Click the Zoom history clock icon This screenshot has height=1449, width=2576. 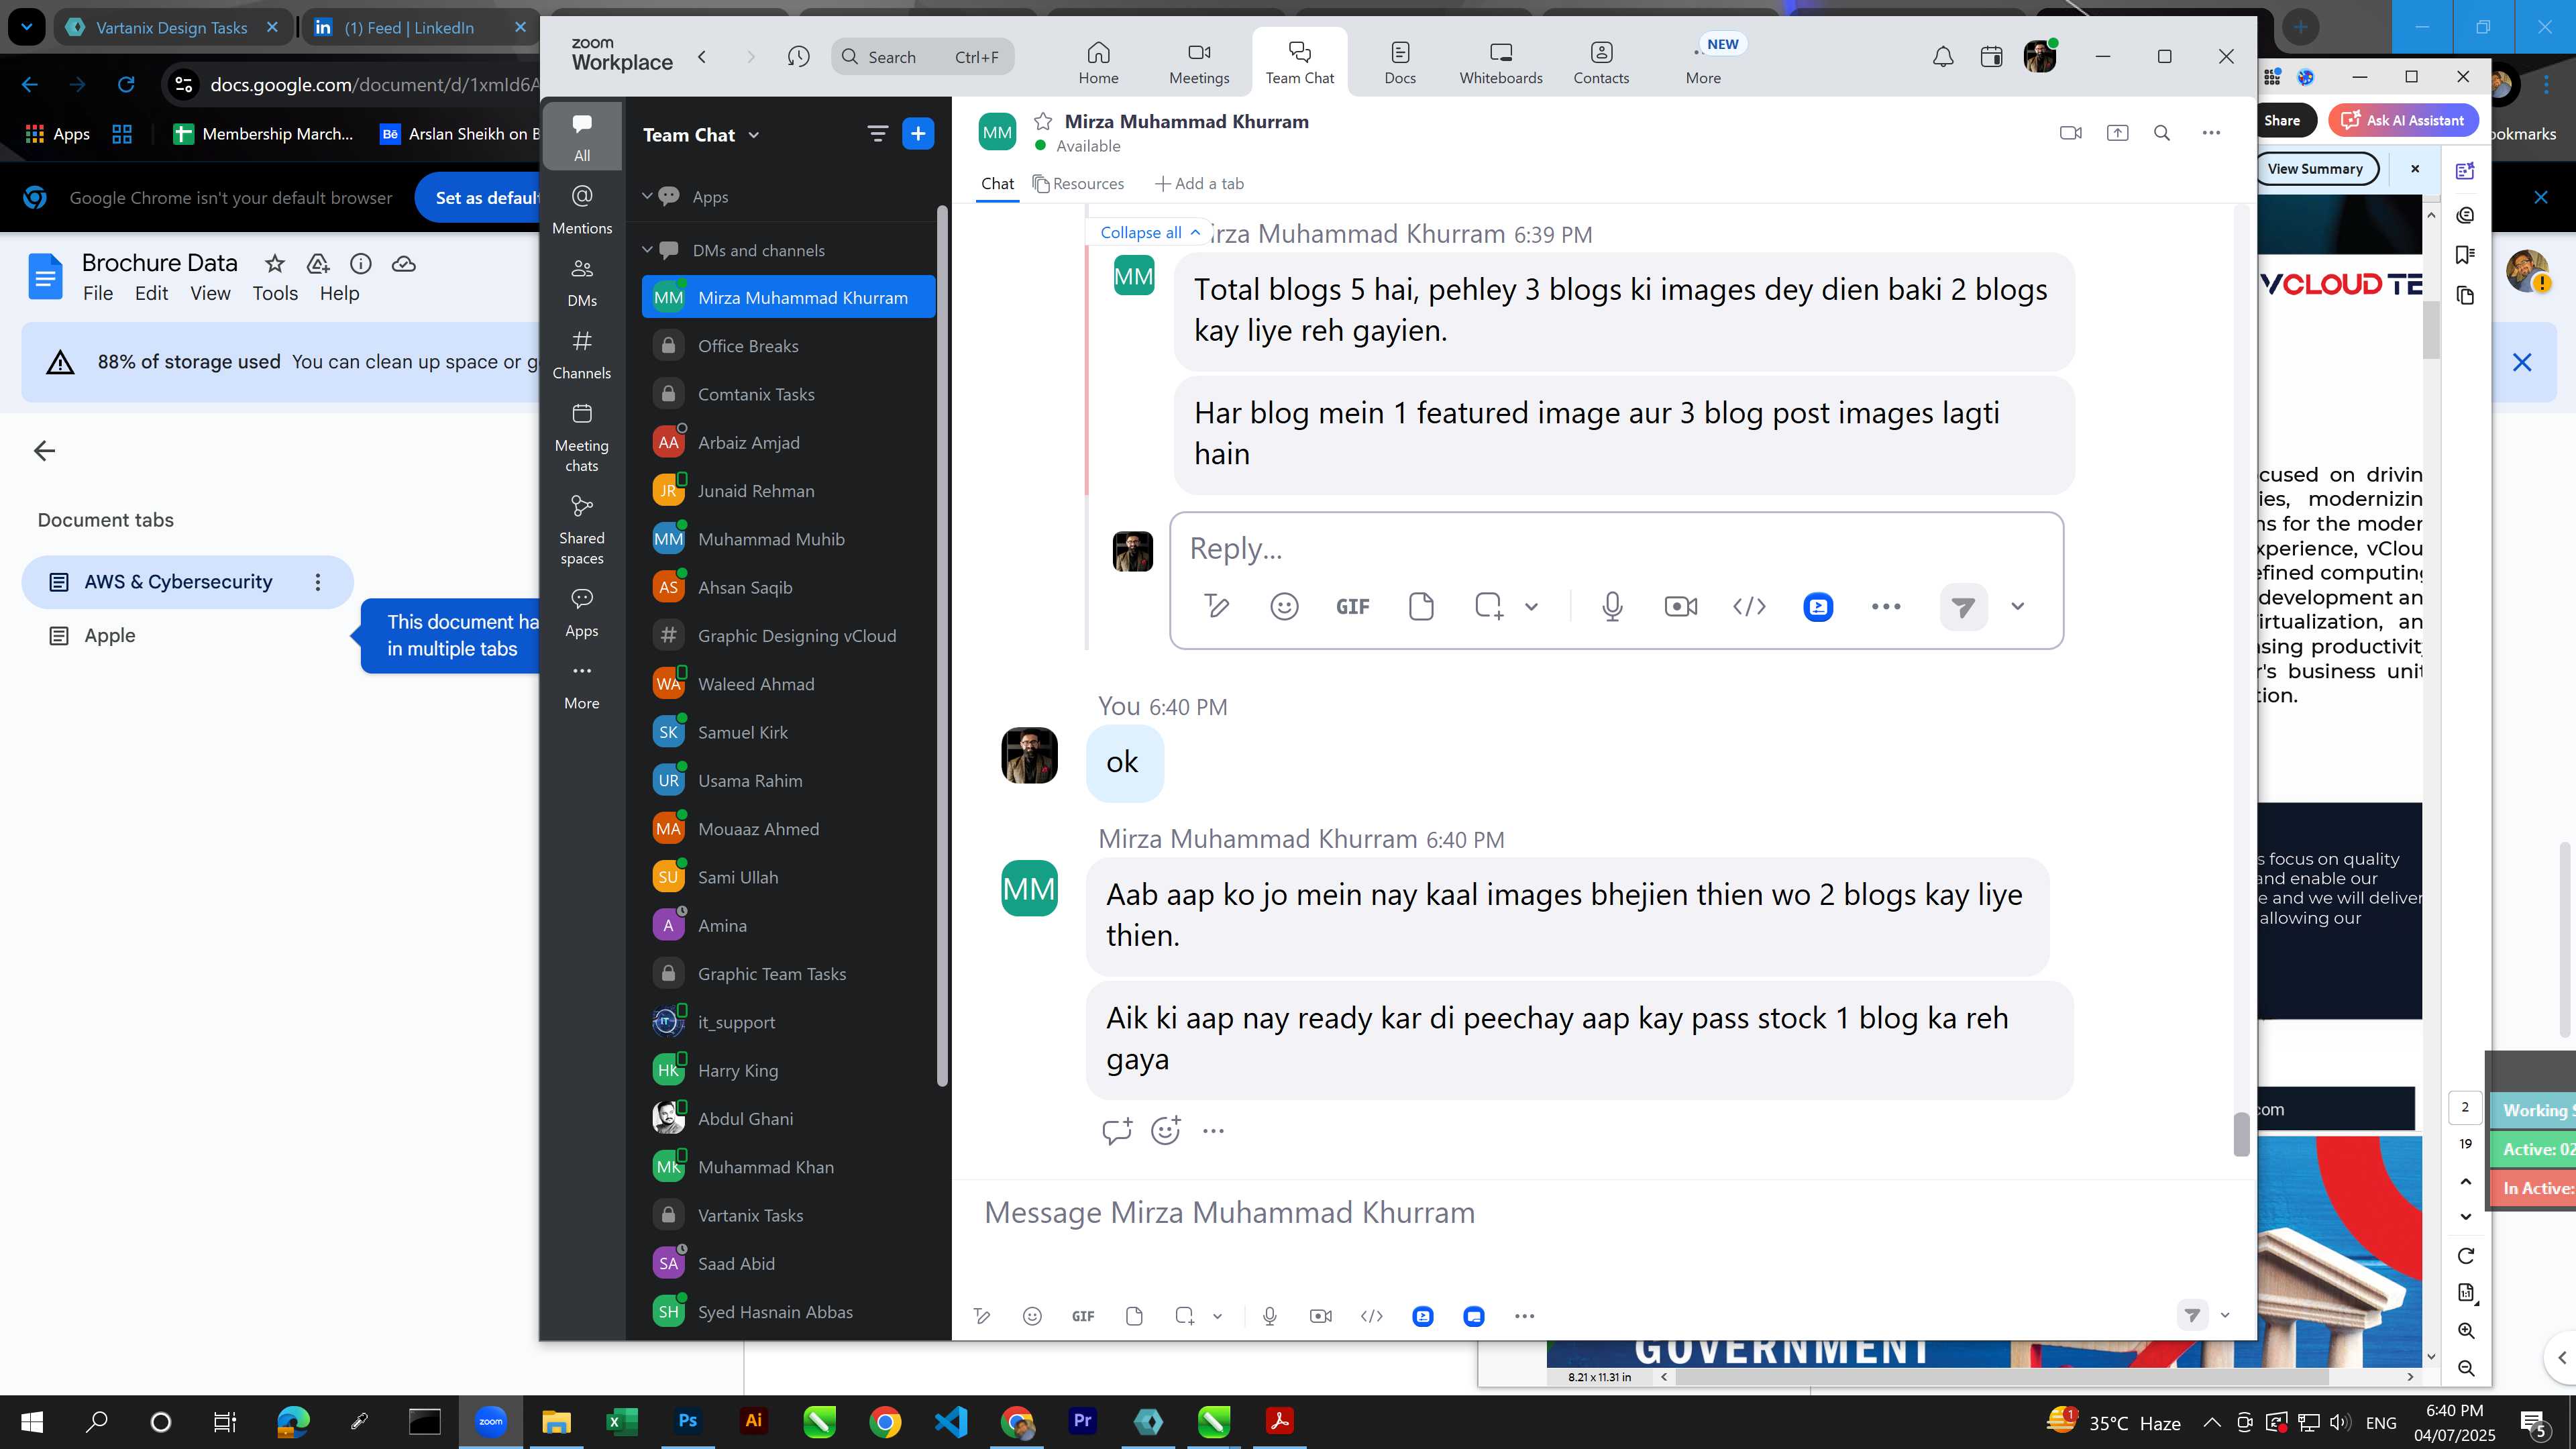click(798, 57)
